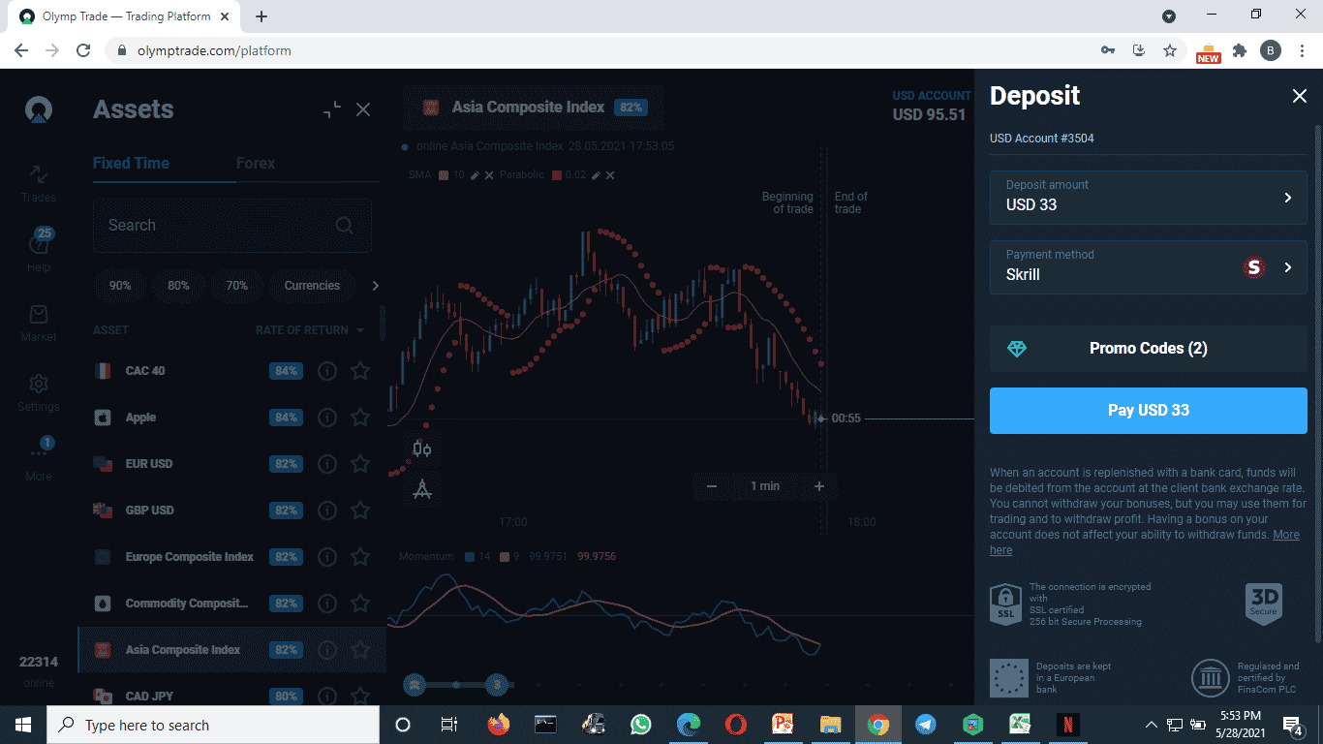Open the More menu in the sidebar
Image resolution: width=1323 pixels, height=744 pixels.
39,459
